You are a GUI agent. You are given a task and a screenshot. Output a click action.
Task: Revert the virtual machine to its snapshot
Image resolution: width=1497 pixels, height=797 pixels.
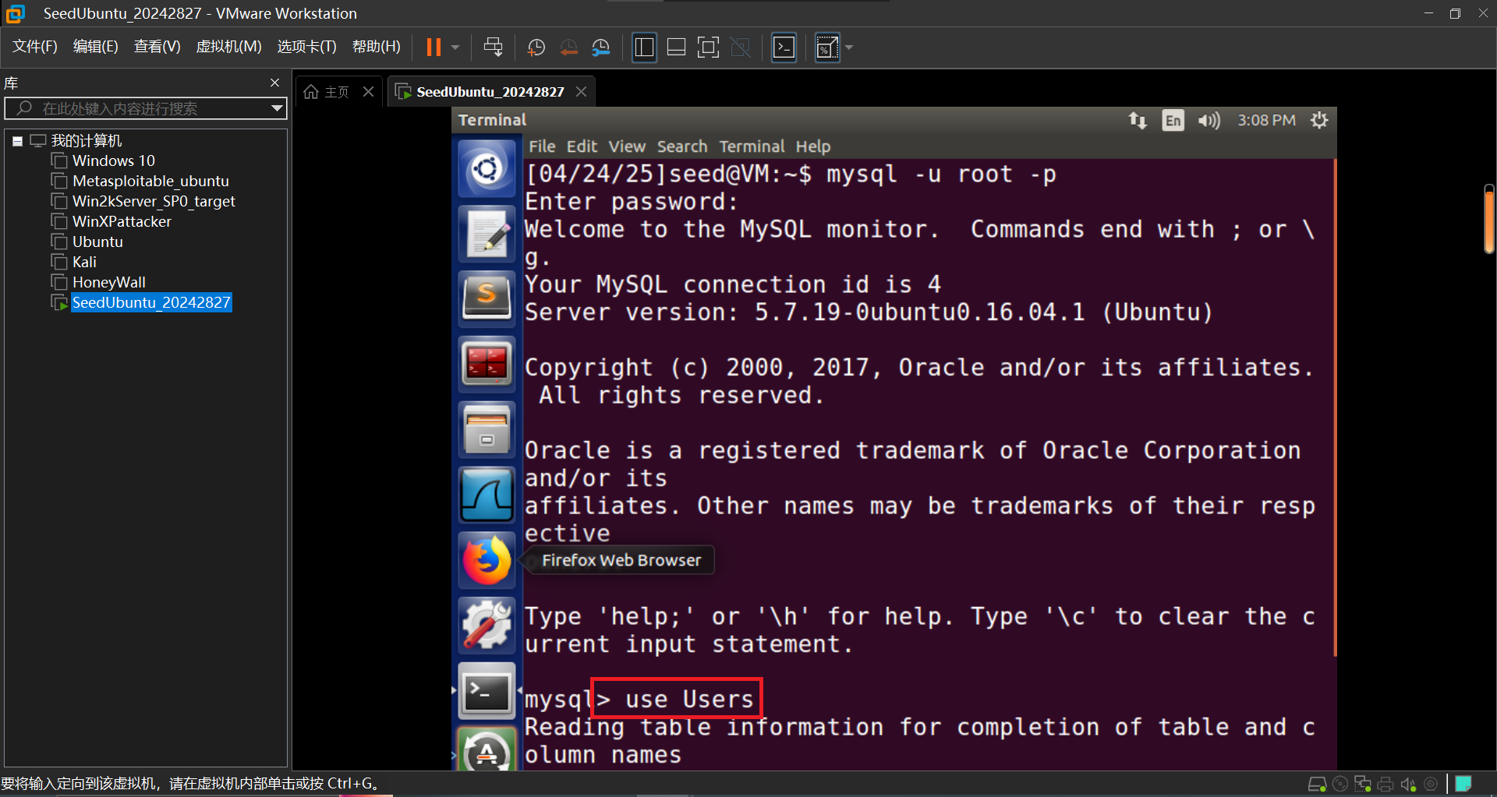[x=569, y=48]
